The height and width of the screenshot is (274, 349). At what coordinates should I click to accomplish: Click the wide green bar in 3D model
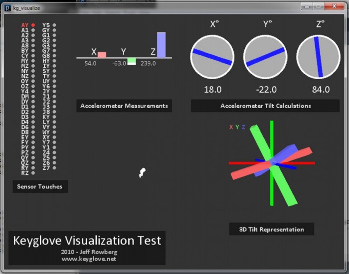pos(273,165)
